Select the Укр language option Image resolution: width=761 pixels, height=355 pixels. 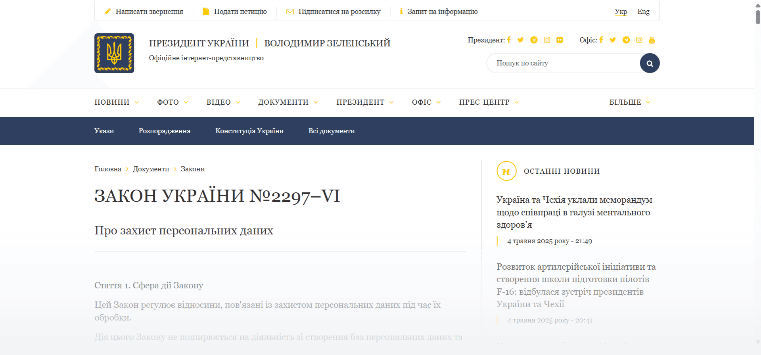pos(621,12)
